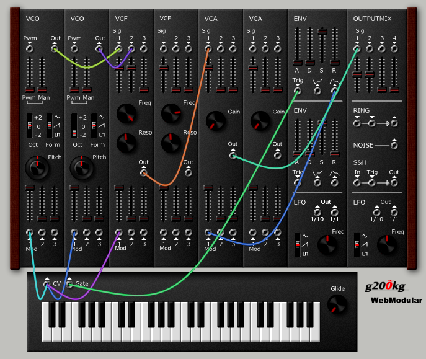
Task: Click keyboard Gate output jack
Action: 69,284
